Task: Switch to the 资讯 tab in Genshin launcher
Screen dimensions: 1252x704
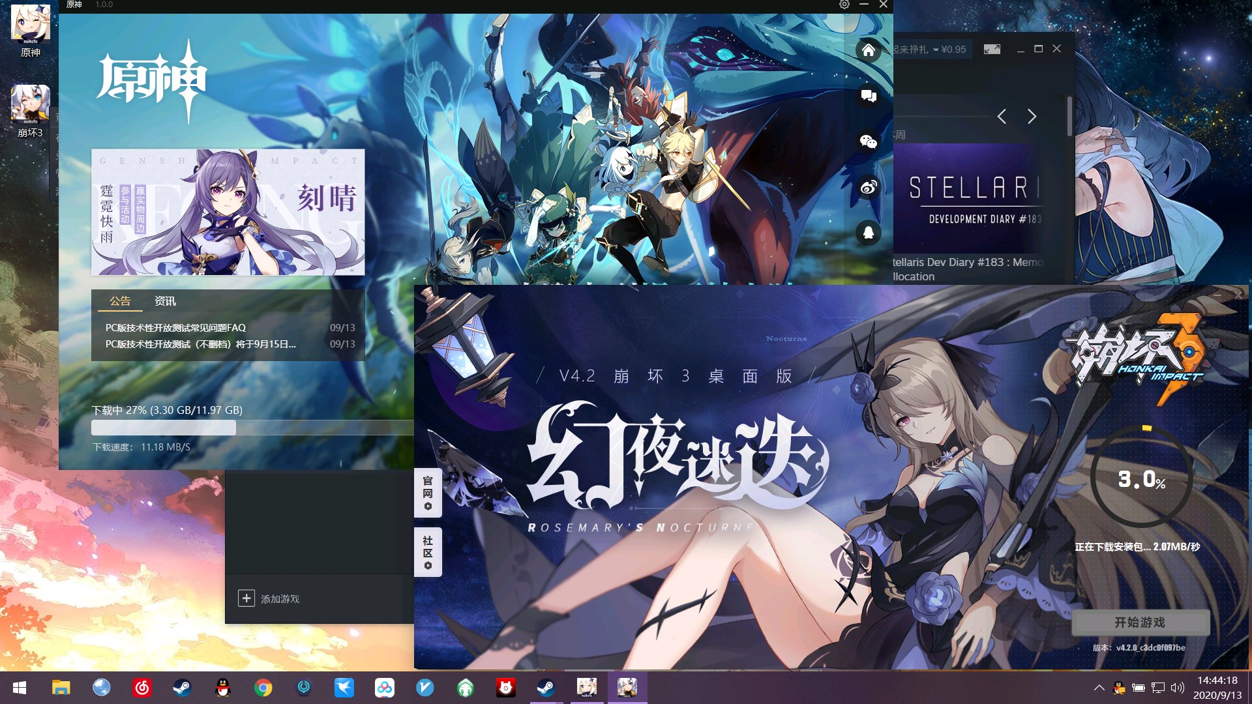Action: pyautogui.click(x=165, y=301)
